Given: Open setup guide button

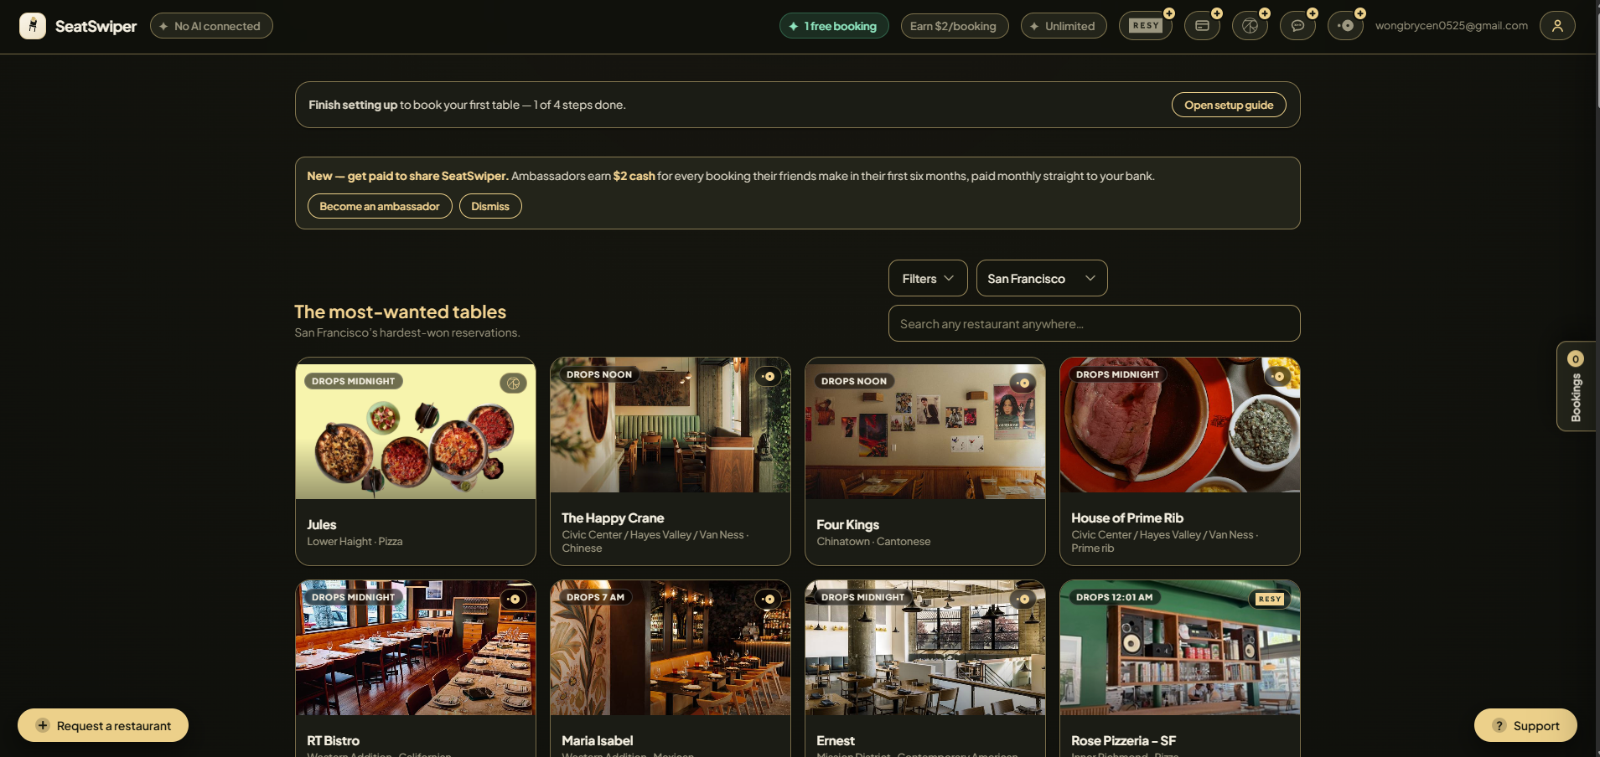Looking at the screenshot, I should (x=1229, y=105).
